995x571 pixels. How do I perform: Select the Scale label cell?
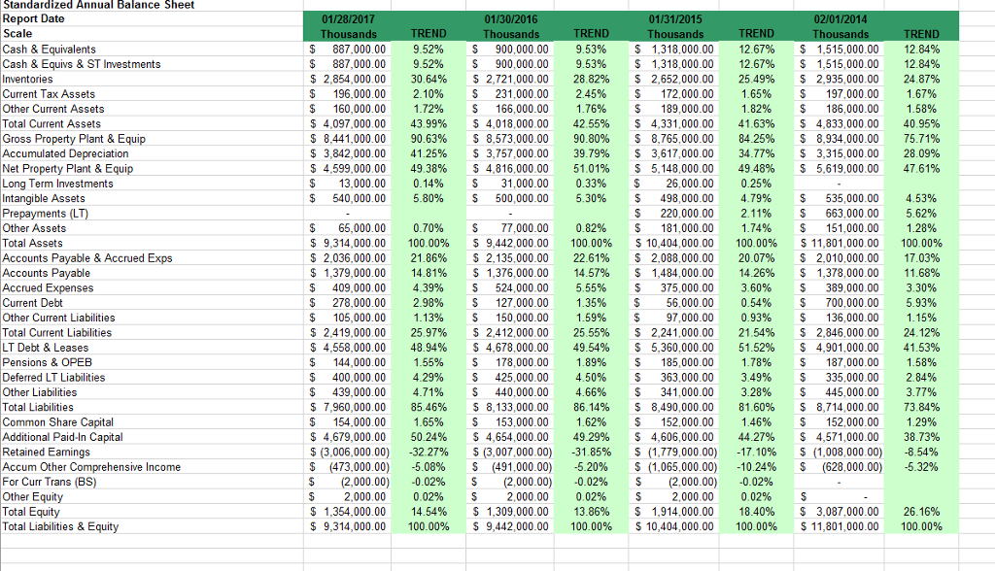pos(19,32)
